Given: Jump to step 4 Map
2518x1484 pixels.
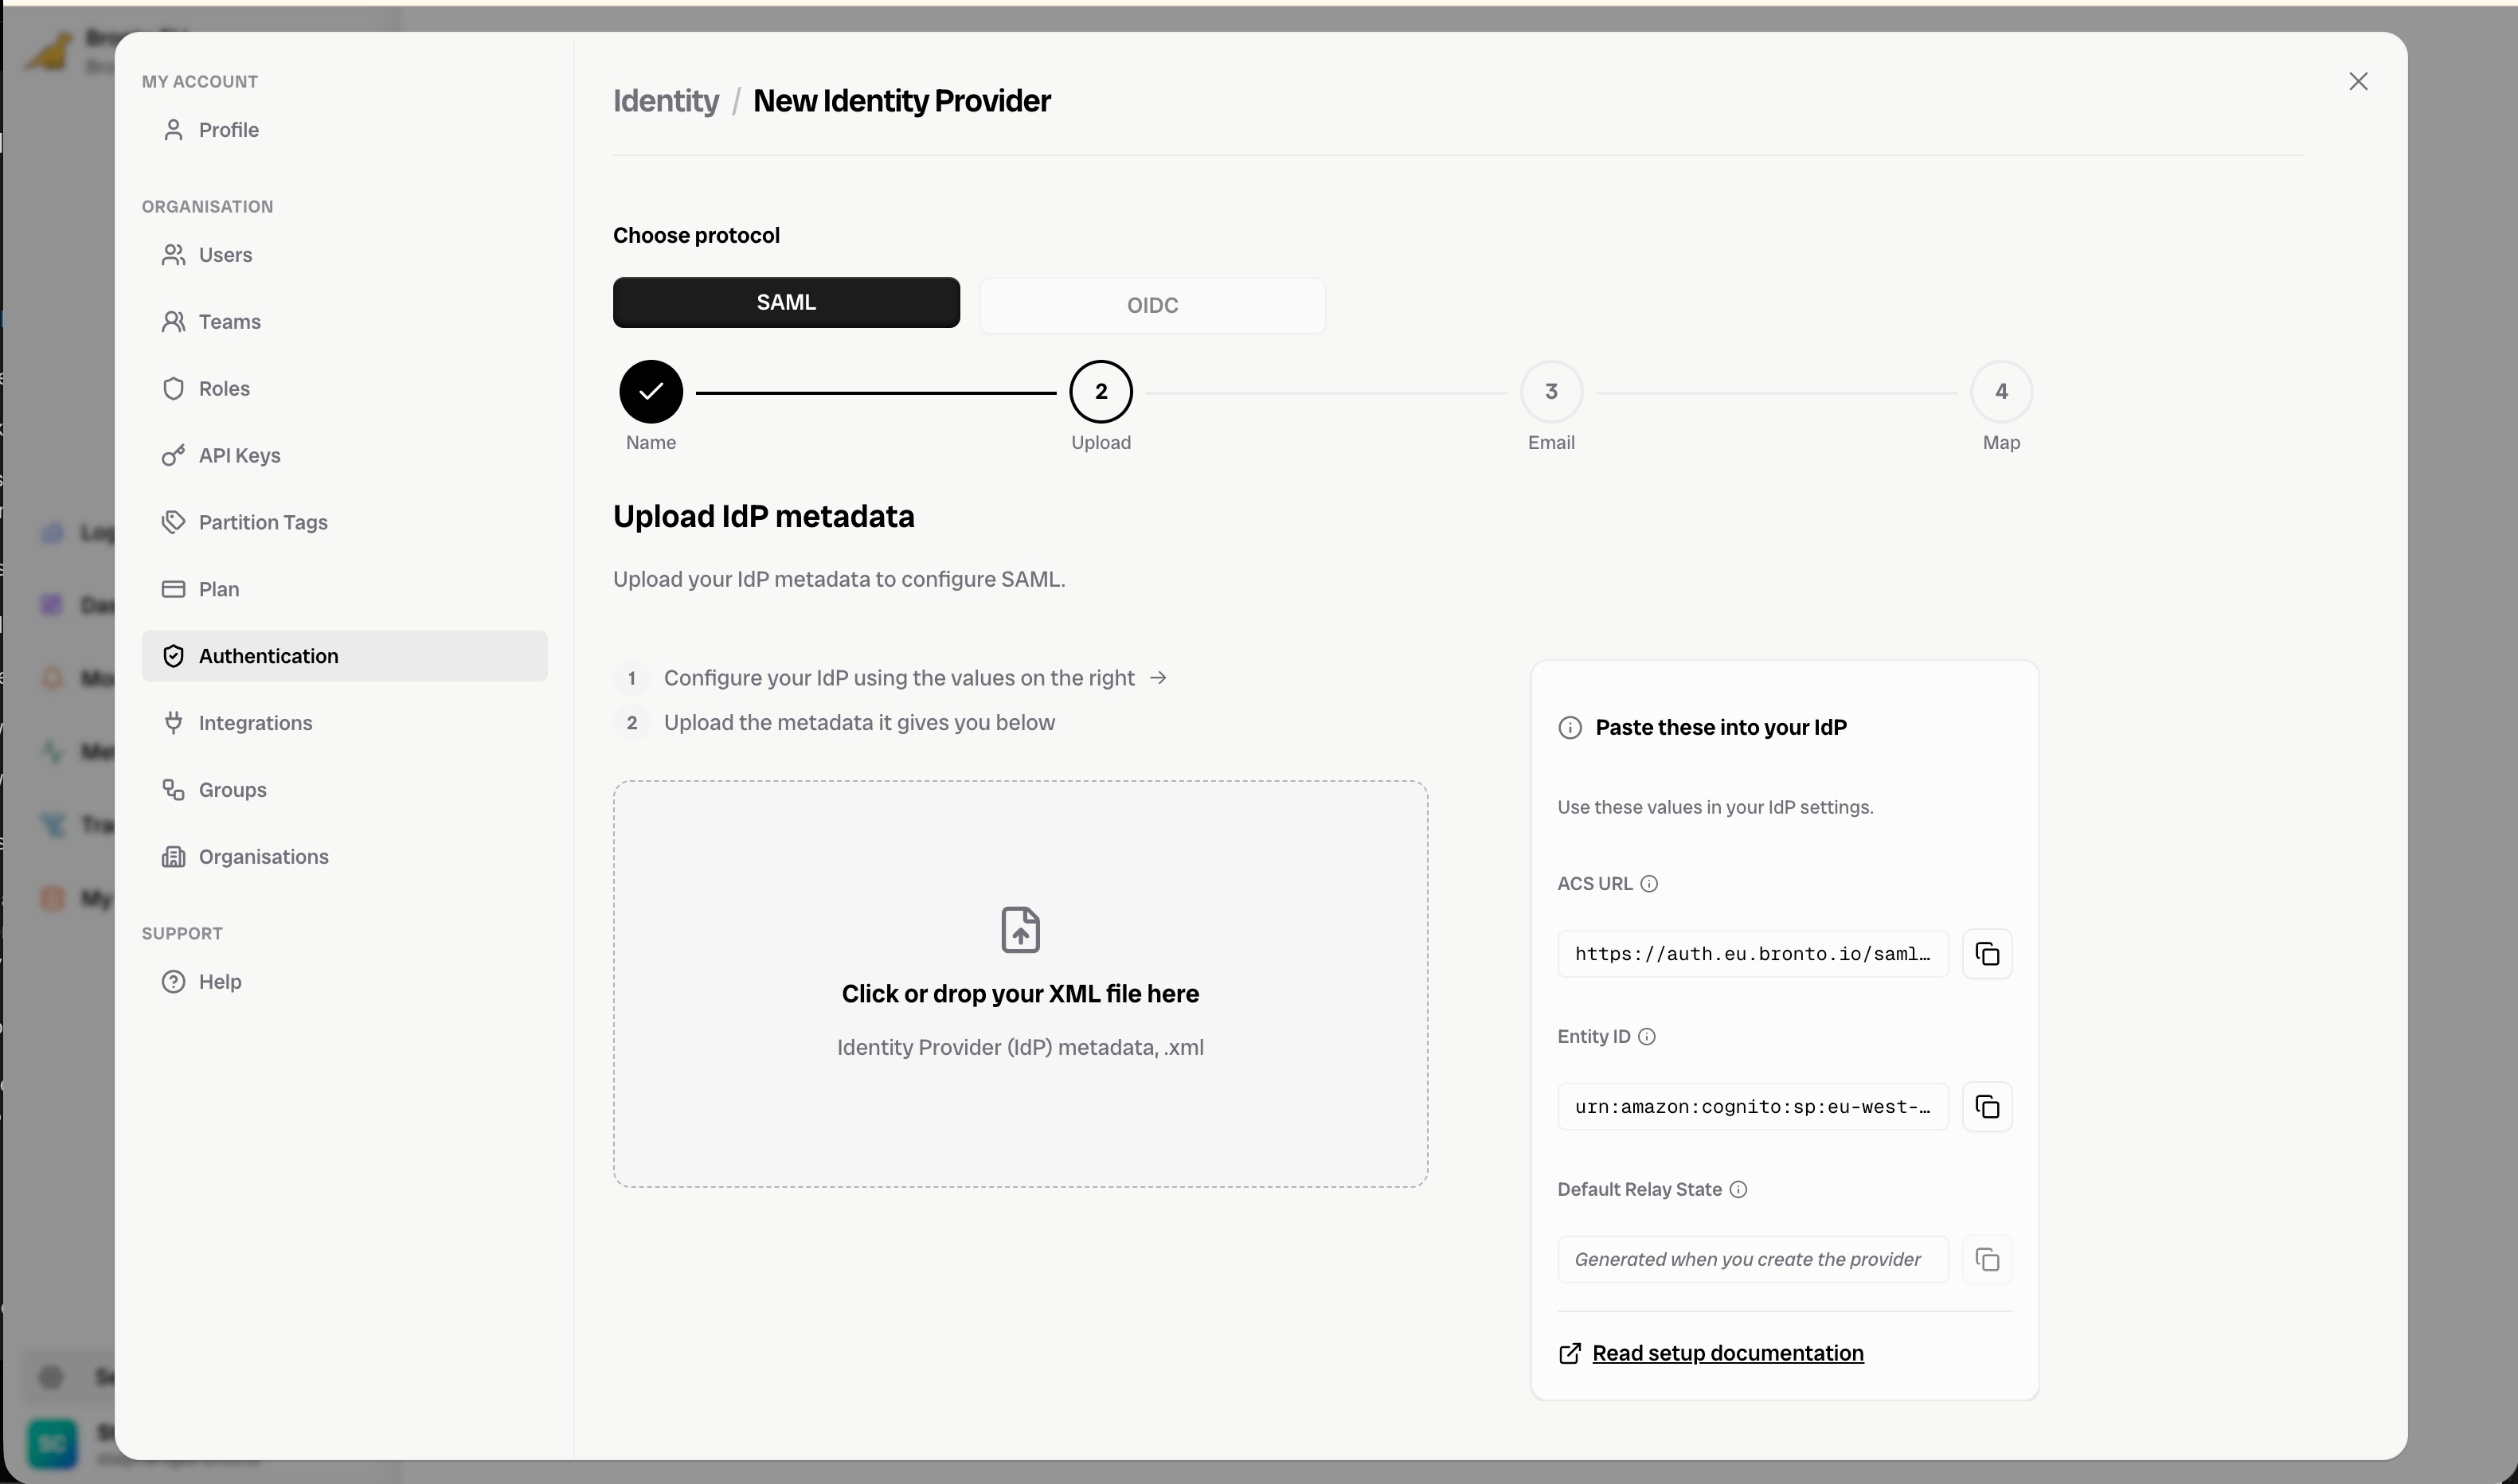Looking at the screenshot, I should coord(2001,392).
